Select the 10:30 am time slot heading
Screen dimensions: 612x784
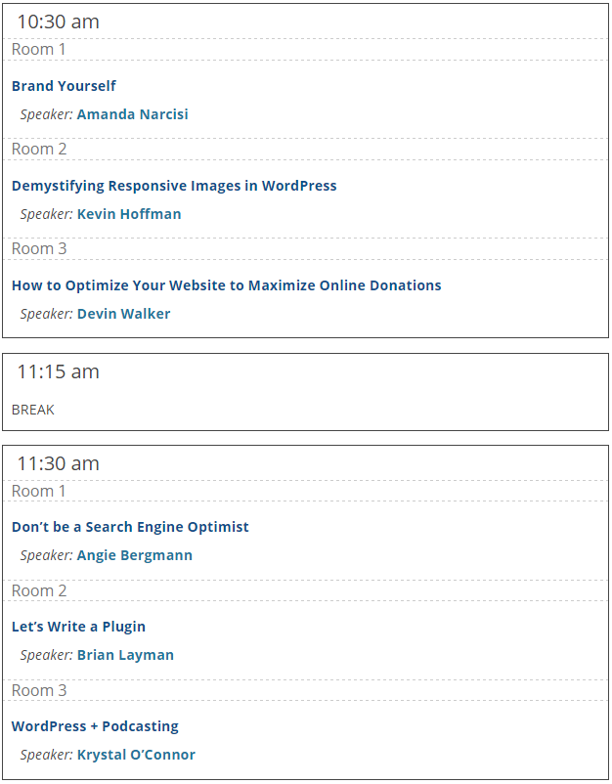pos(59,22)
